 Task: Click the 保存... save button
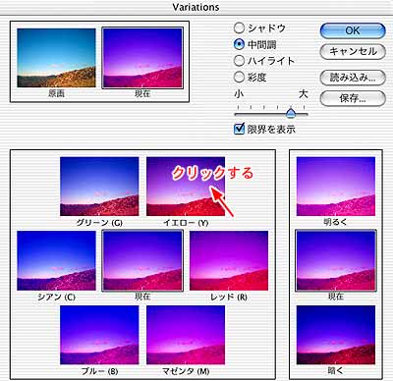click(x=353, y=98)
